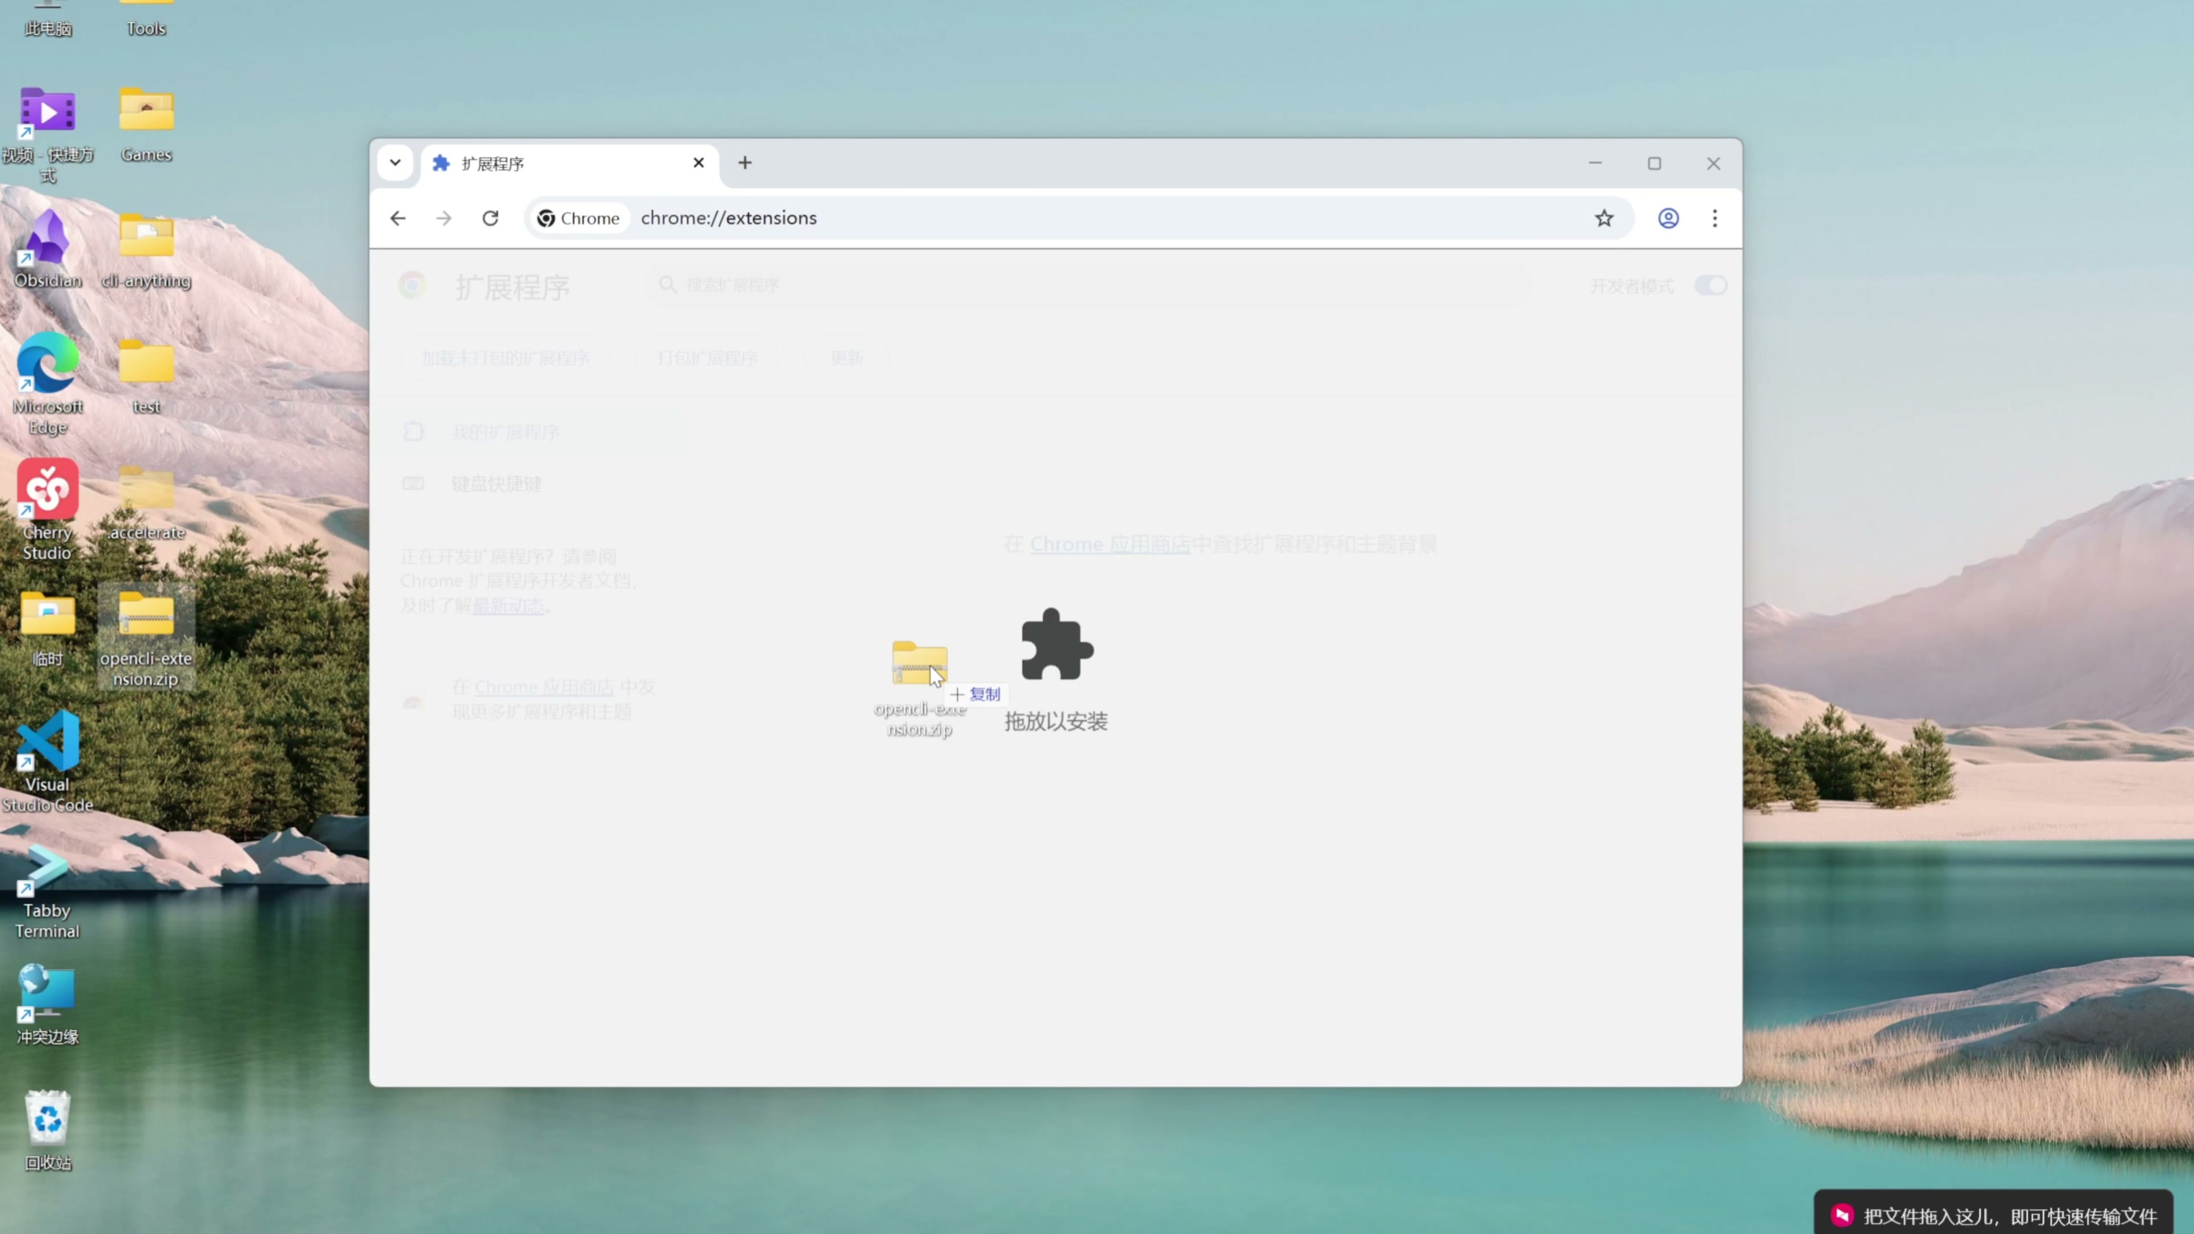Reload the extensions page
Viewport: 2194px width, 1234px height.
(x=491, y=218)
